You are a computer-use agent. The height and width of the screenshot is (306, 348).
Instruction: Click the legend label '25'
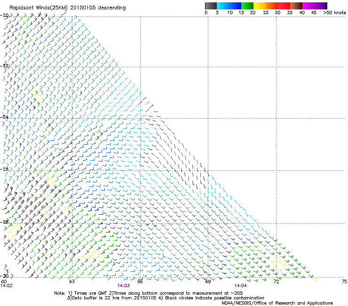pyautogui.click(x=266, y=13)
